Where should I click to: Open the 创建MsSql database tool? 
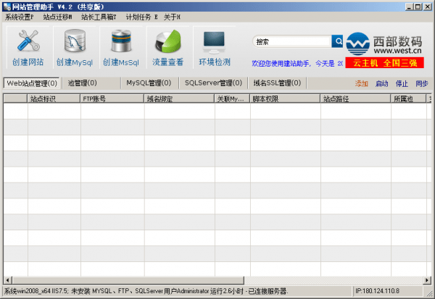(x=120, y=42)
